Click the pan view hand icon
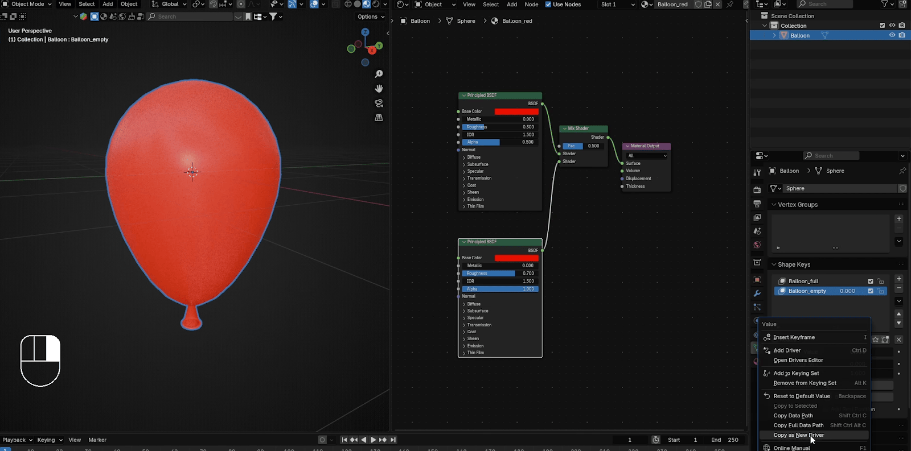Viewport: 911px width, 451px height. 379,89
